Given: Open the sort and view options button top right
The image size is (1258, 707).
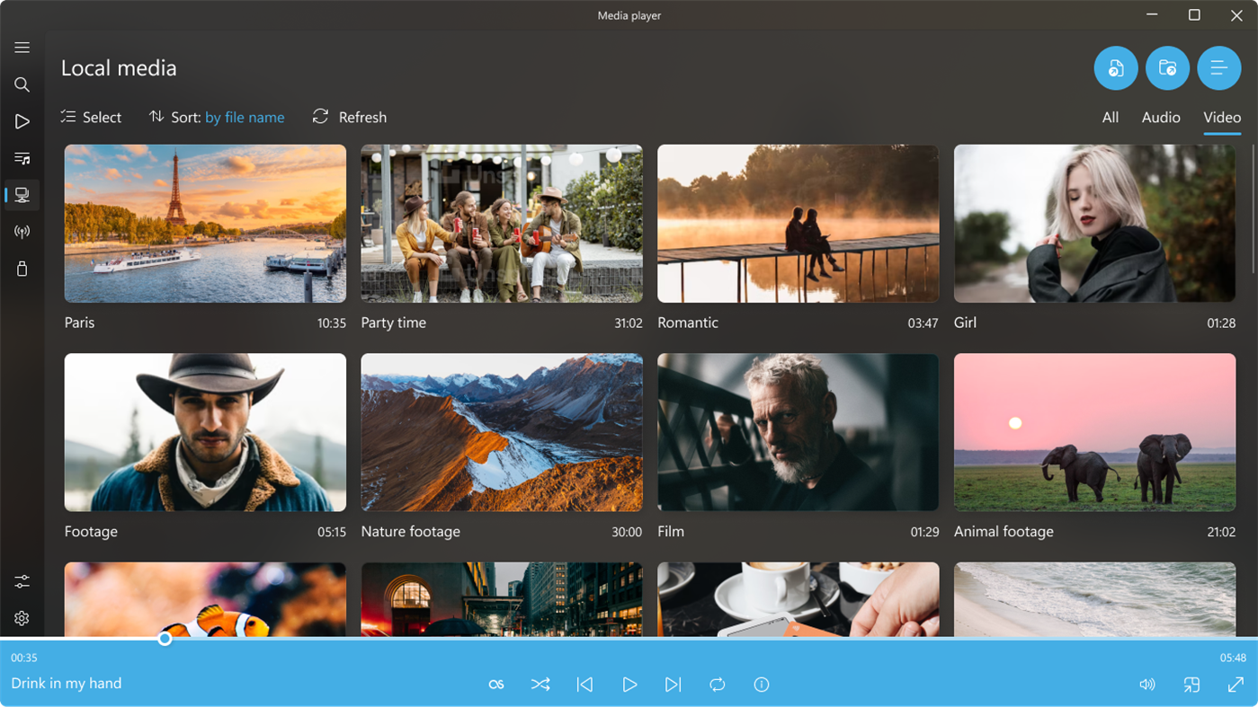Looking at the screenshot, I should click(x=1219, y=67).
